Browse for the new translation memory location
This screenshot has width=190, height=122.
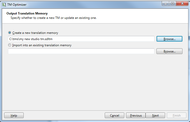tap(169, 39)
